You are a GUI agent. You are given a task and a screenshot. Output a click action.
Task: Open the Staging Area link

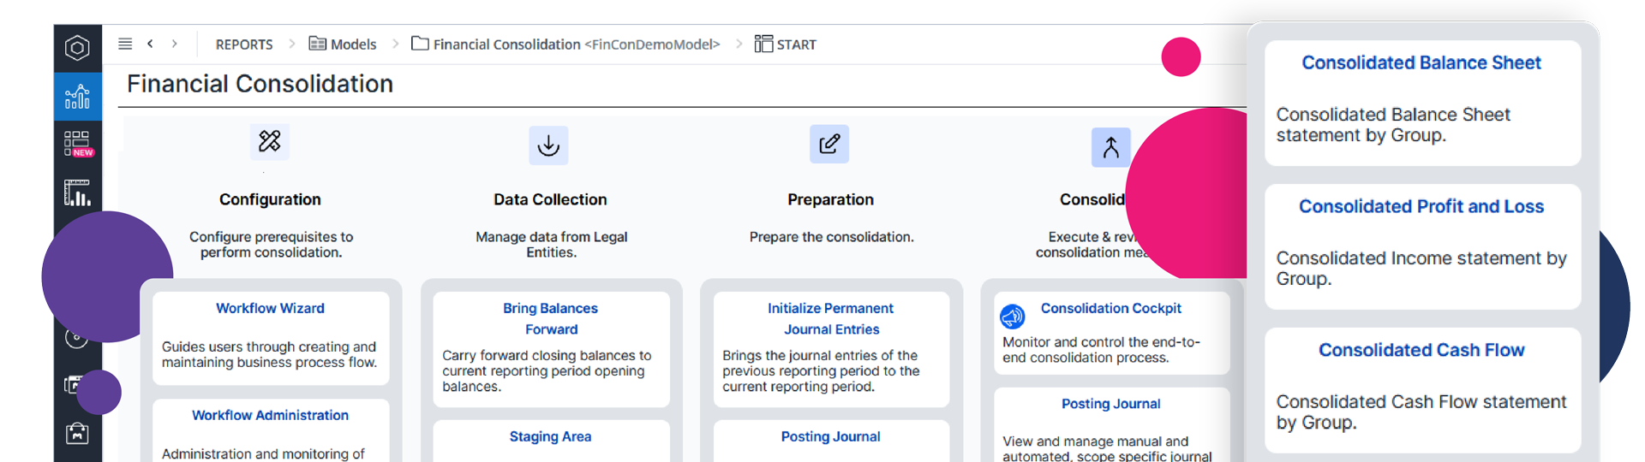(551, 436)
